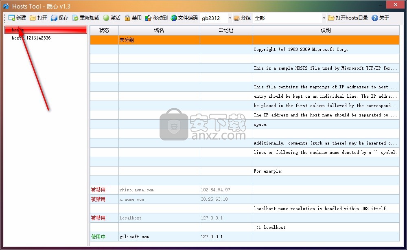407x250 pixels.
Task: Click 移动到 move-to icon
Action: [148, 18]
